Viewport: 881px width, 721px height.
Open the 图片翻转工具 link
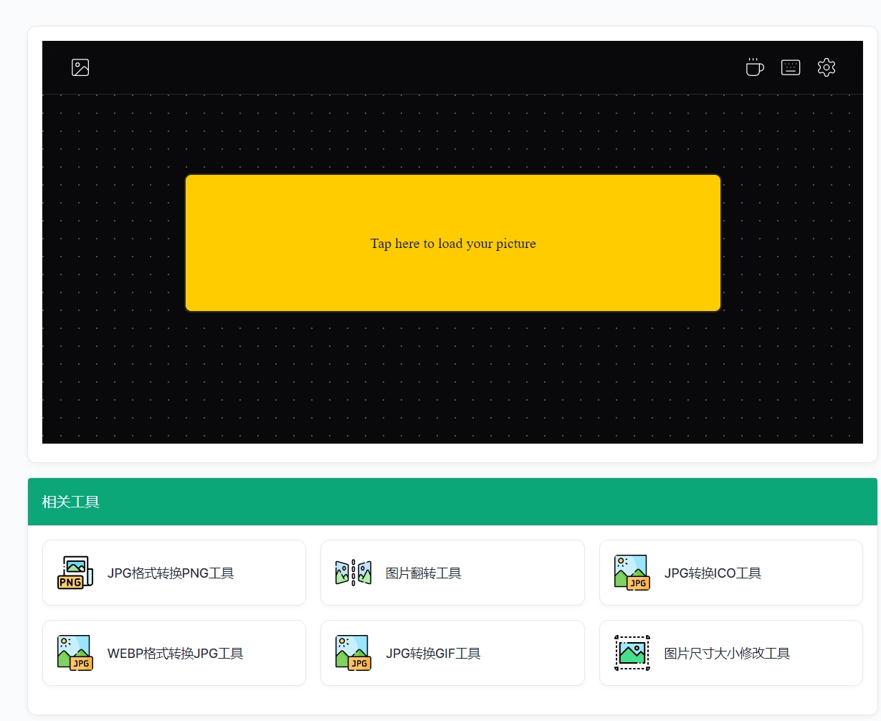click(x=424, y=573)
